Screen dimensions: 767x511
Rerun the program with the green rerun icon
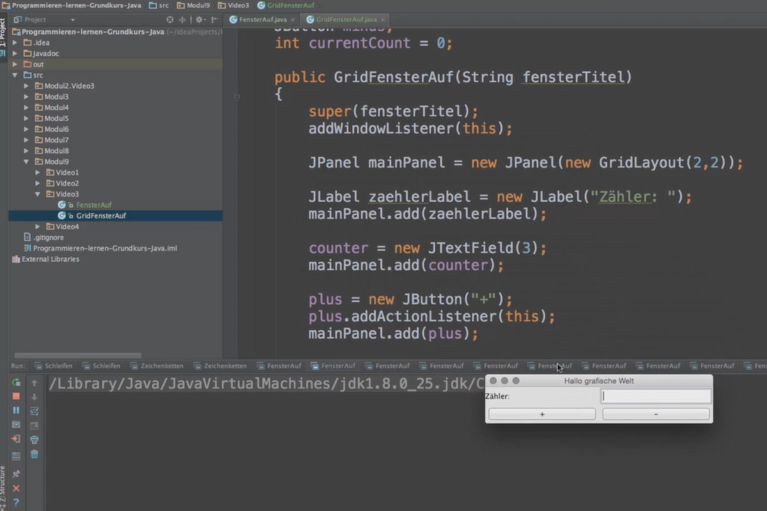tap(16, 382)
